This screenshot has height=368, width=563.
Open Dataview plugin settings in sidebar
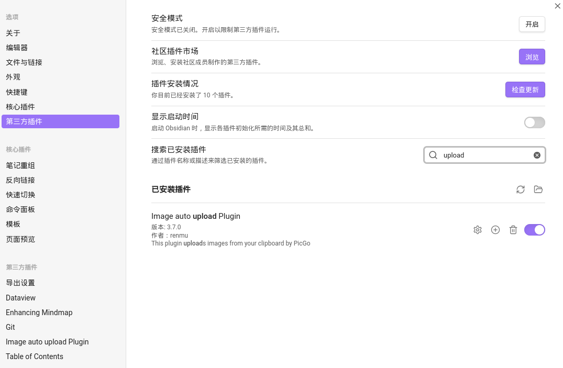[21, 298]
